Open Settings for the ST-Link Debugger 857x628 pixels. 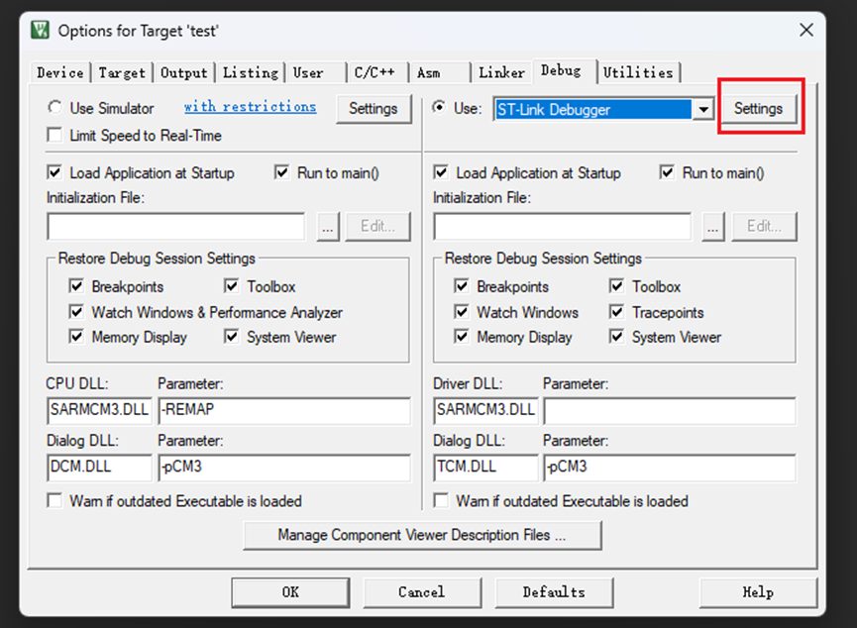pos(758,109)
